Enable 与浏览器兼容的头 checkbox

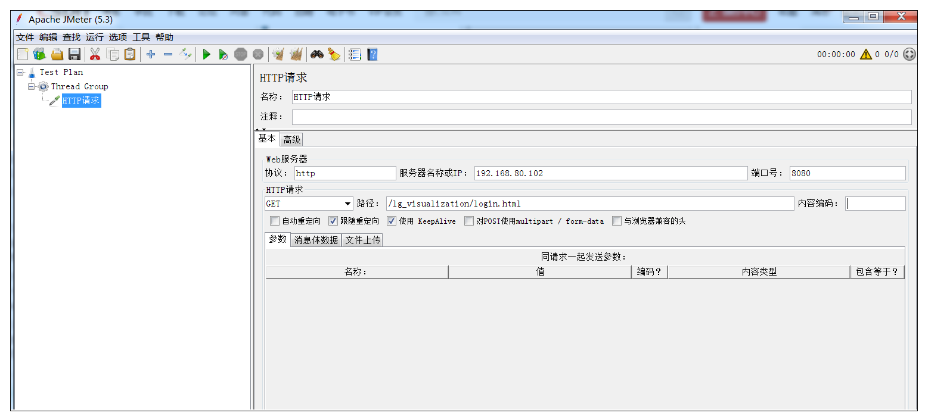(x=617, y=221)
